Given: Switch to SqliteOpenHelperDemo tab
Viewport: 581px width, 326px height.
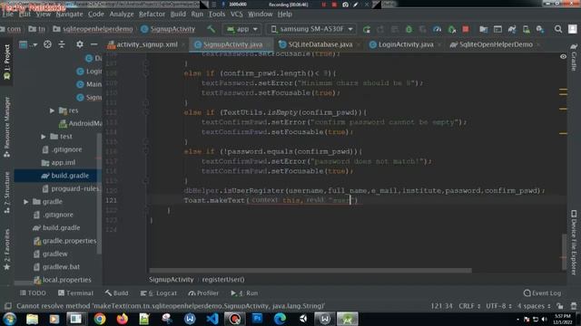Looking at the screenshot, I should pos(496,44).
